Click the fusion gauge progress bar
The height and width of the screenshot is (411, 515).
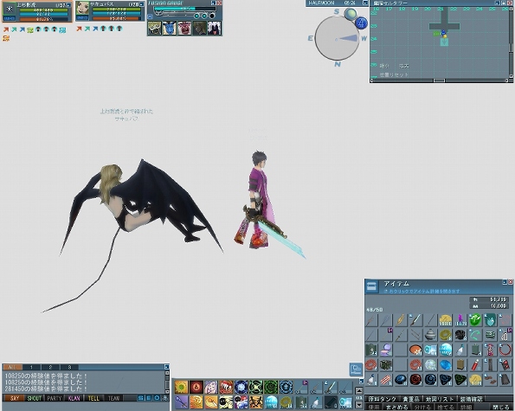[185, 9]
